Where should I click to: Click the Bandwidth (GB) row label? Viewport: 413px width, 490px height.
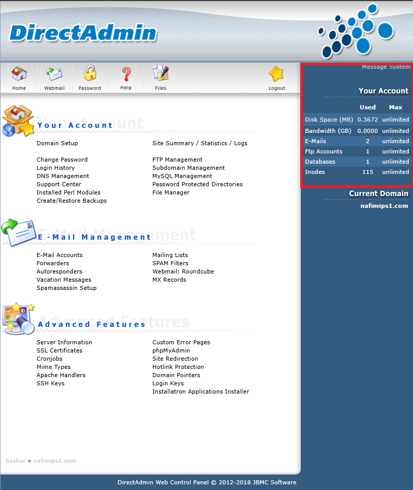tap(328, 131)
